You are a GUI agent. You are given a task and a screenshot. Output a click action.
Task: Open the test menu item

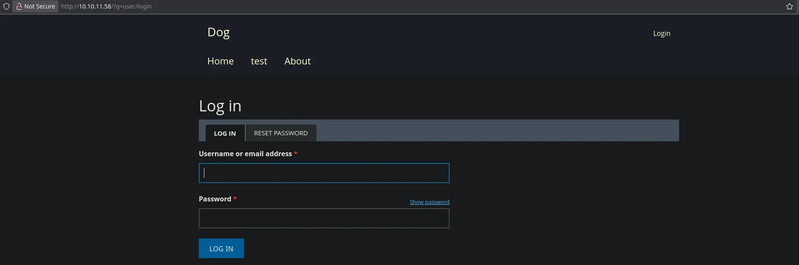pos(259,61)
